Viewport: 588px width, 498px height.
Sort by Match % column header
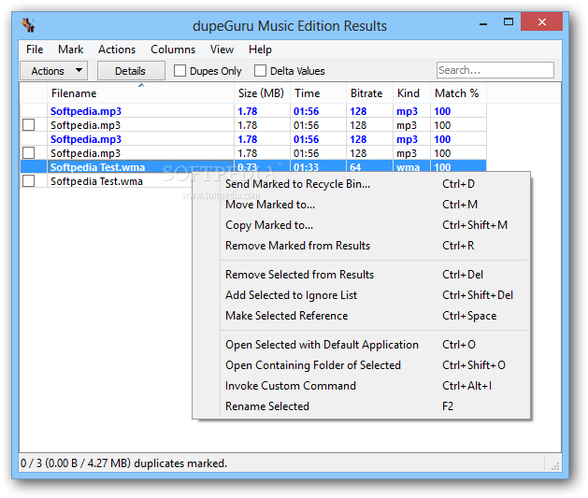pyautogui.click(x=458, y=92)
